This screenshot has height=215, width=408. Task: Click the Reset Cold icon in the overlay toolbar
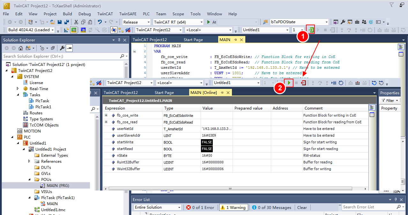point(341,83)
